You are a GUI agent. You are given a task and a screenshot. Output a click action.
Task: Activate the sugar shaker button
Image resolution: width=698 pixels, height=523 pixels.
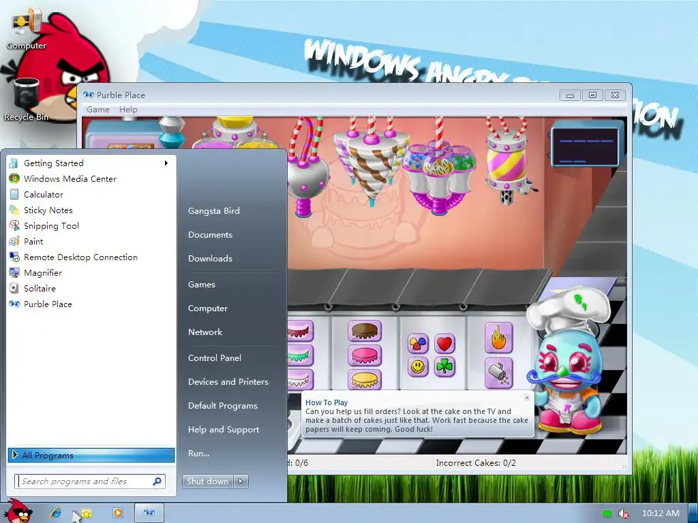click(x=498, y=374)
